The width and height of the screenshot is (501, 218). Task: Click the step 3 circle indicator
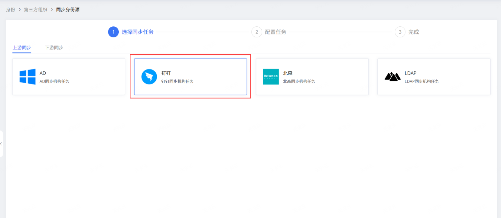tap(400, 32)
